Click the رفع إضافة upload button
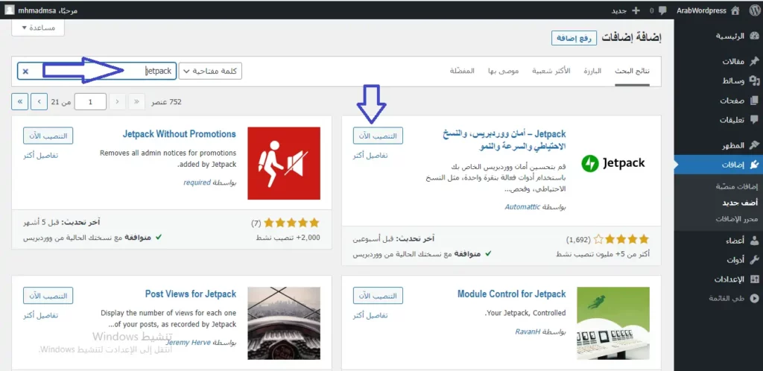 coord(574,37)
